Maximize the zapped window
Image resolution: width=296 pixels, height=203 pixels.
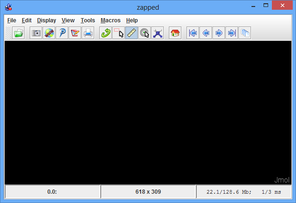(266, 6)
